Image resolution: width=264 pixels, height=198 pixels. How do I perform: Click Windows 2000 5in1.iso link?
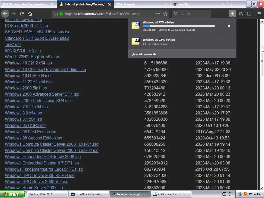(26, 88)
